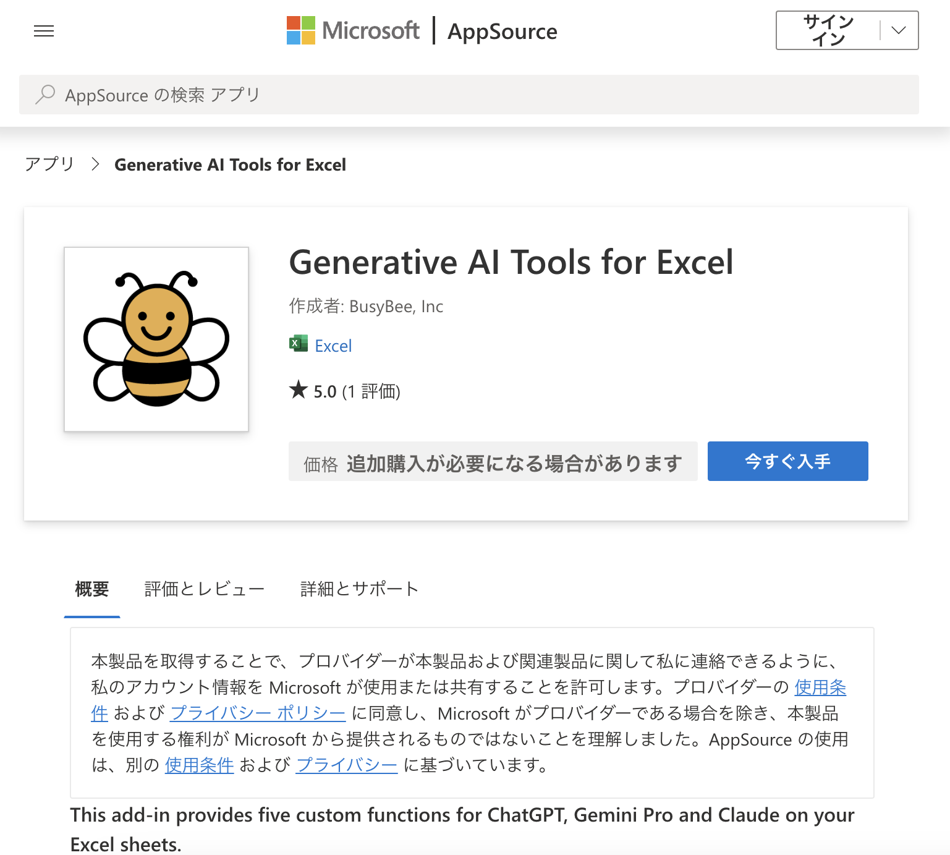Click the star rating icon
Image resolution: width=950 pixels, height=855 pixels.
click(x=299, y=390)
